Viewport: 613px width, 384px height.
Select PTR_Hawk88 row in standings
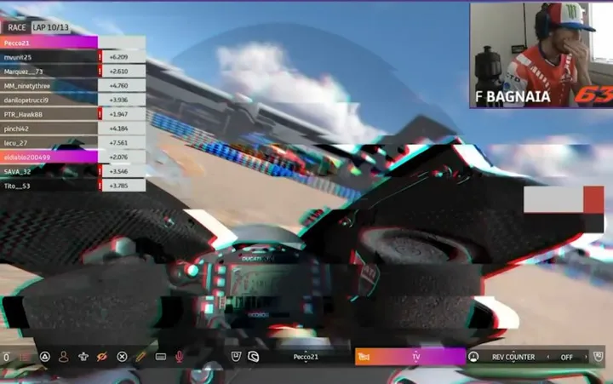point(49,114)
